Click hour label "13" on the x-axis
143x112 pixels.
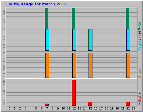pyautogui.click(x=79, y=108)
